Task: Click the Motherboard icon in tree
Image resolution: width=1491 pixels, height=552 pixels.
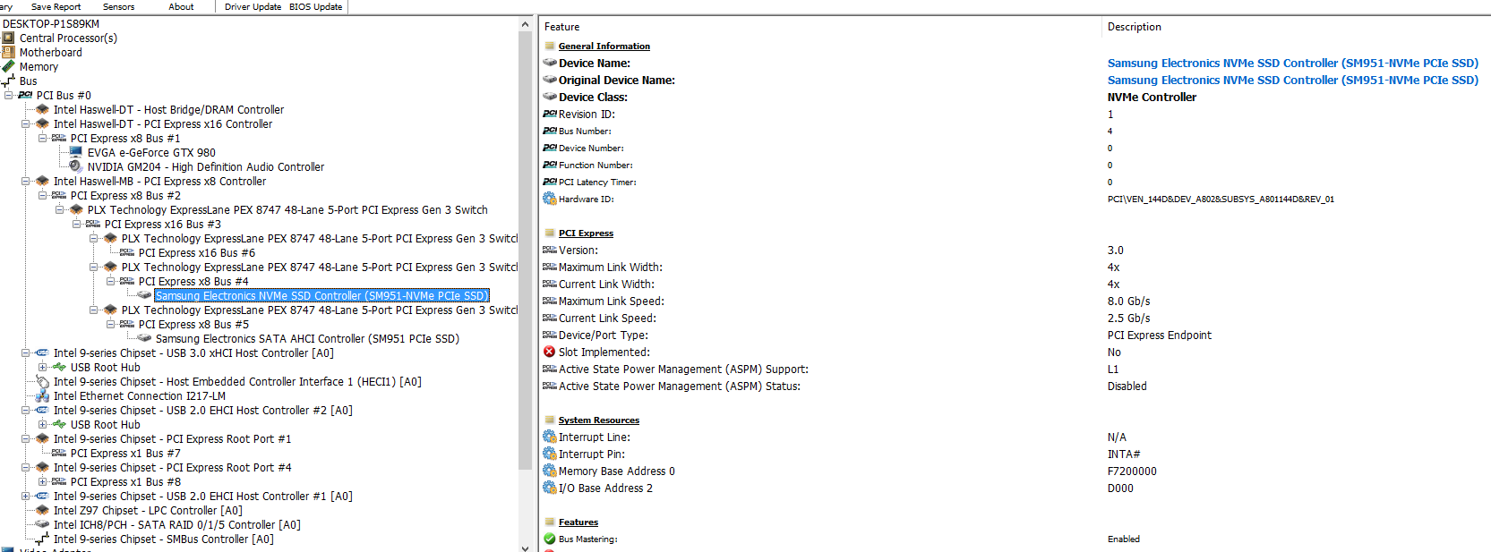Action: coord(8,53)
